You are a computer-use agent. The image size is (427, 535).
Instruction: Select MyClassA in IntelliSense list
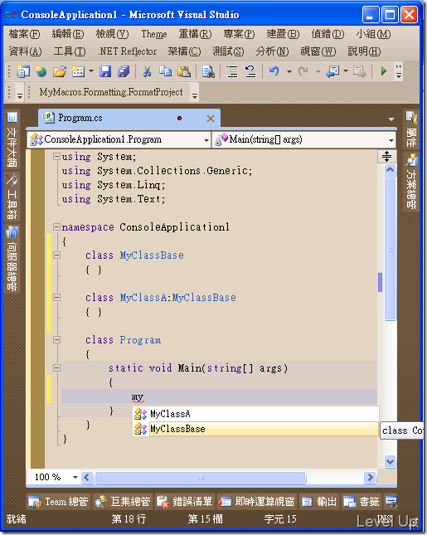coord(256,414)
